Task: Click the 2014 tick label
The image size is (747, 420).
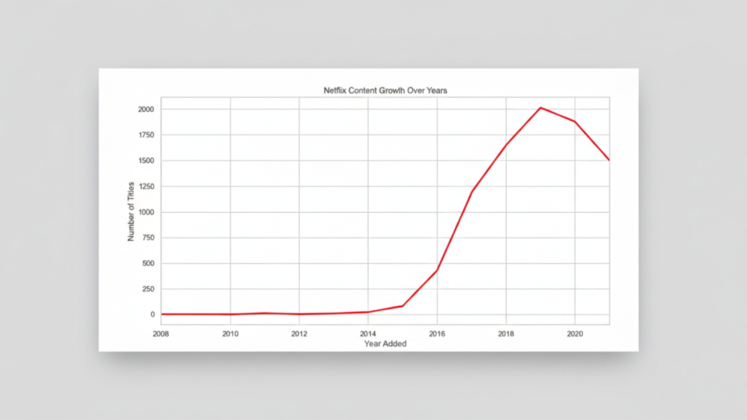Action: point(368,334)
